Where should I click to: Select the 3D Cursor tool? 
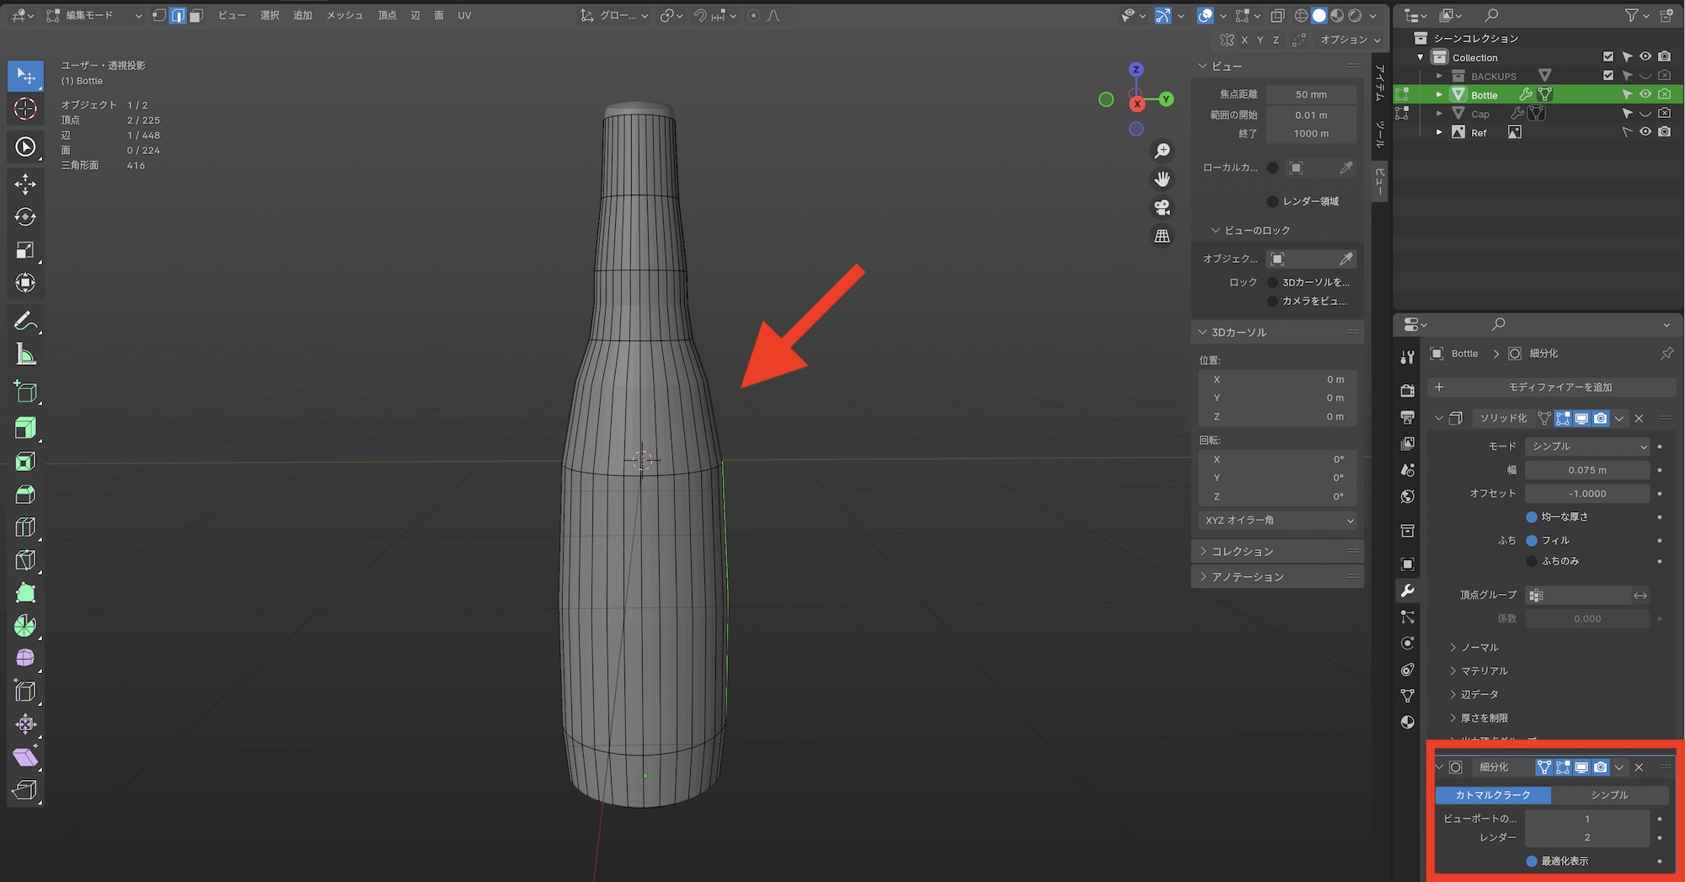[25, 109]
